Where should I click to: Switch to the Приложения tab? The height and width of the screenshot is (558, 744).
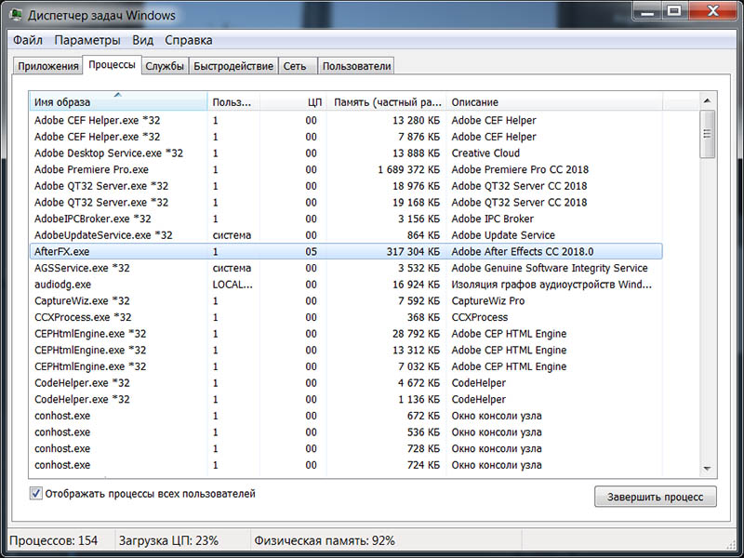pos(48,66)
